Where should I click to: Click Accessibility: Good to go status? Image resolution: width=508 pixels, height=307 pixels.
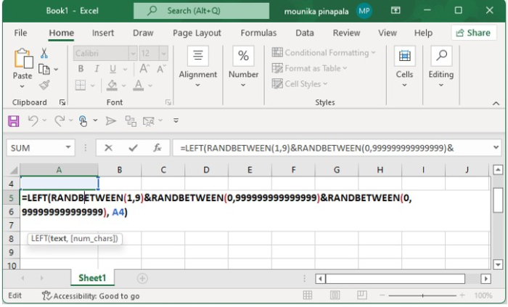coord(91,295)
